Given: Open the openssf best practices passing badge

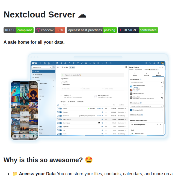Looking at the screenshot, I should pyautogui.click(x=92, y=30).
